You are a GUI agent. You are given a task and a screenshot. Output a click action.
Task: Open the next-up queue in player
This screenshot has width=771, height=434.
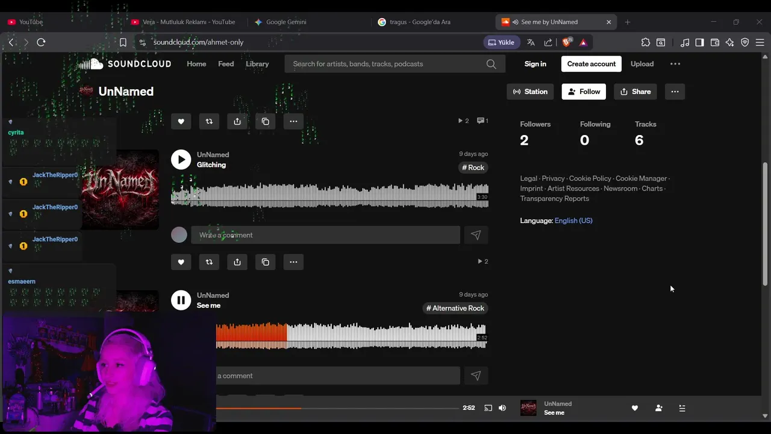pos(682,408)
